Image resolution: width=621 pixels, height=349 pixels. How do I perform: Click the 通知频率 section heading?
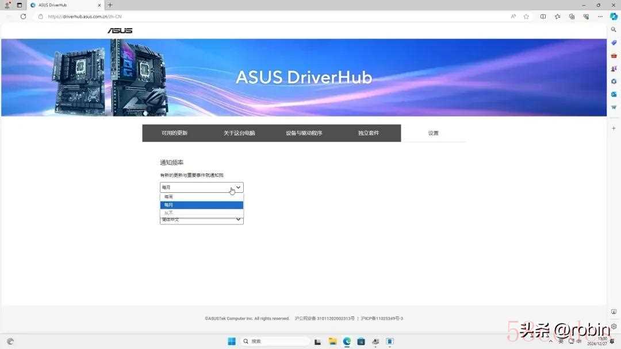click(x=171, y=162)
